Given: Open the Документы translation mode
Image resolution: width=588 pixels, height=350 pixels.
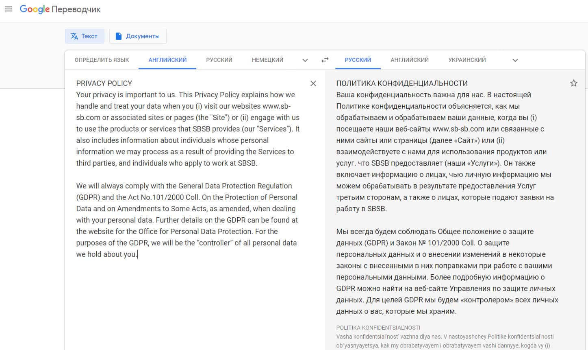Looking at the screenshot, I should [x=138, y=36].
